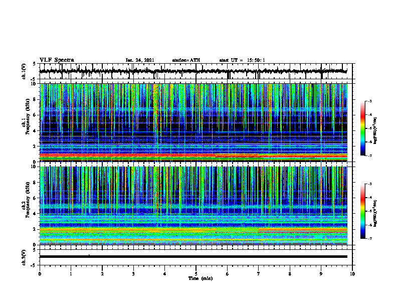Click inside the ch.2 spectrogram panel
Viewport: 397px width, 307px height.
click(193, 206)
